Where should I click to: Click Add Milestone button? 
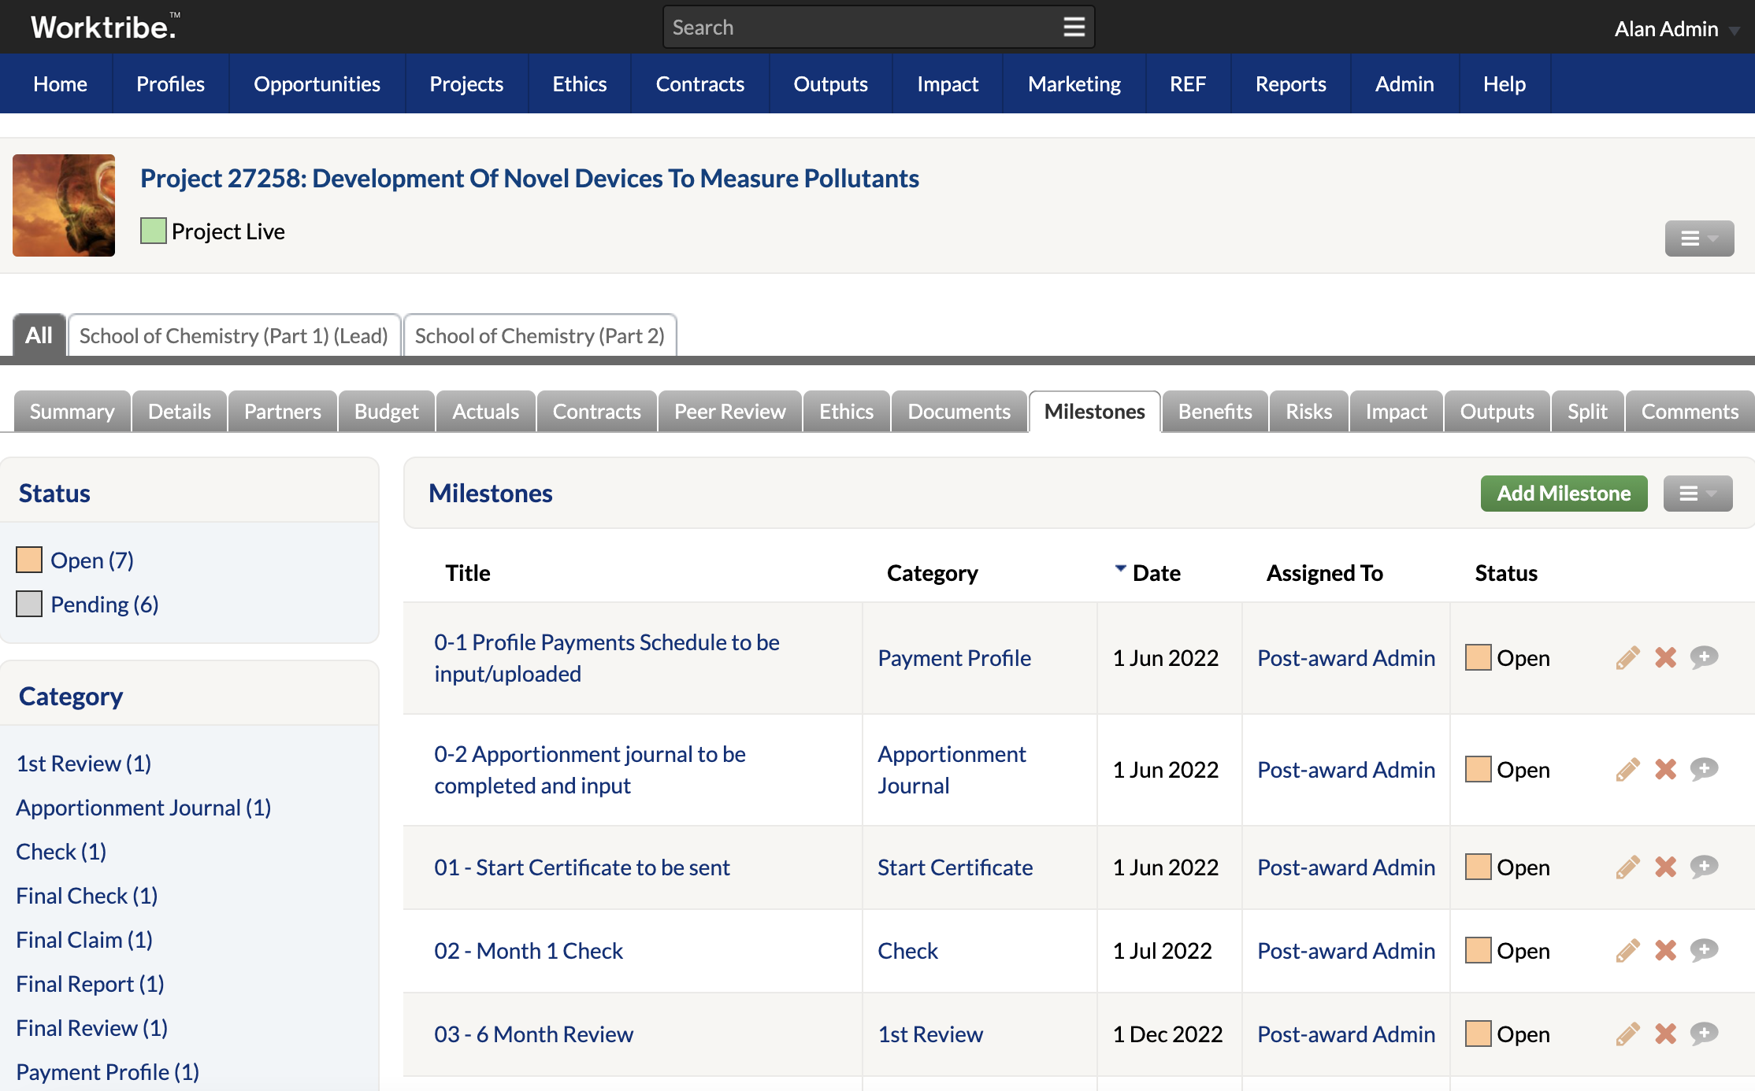[x=1563, y=493]
